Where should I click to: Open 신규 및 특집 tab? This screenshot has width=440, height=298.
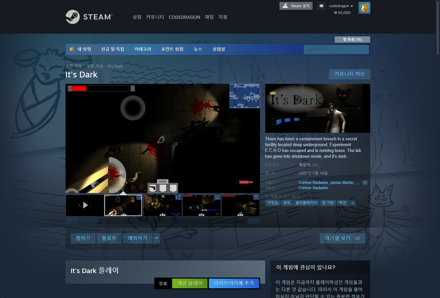pyautogui.click(x=113, y=49)
